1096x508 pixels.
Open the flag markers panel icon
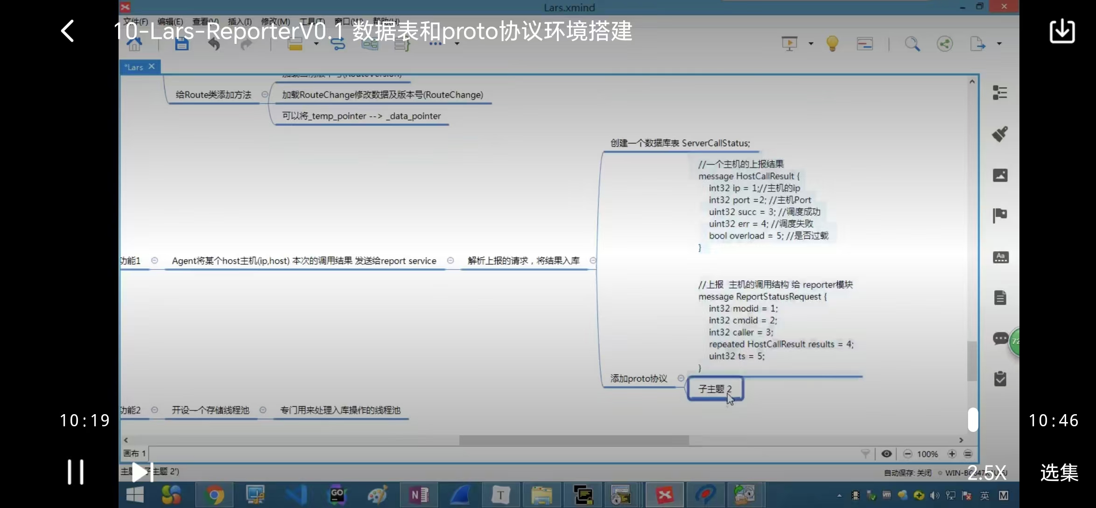(x=1000, y=215)
